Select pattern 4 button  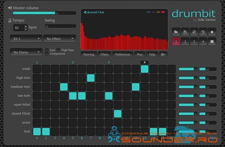point(203,42)
